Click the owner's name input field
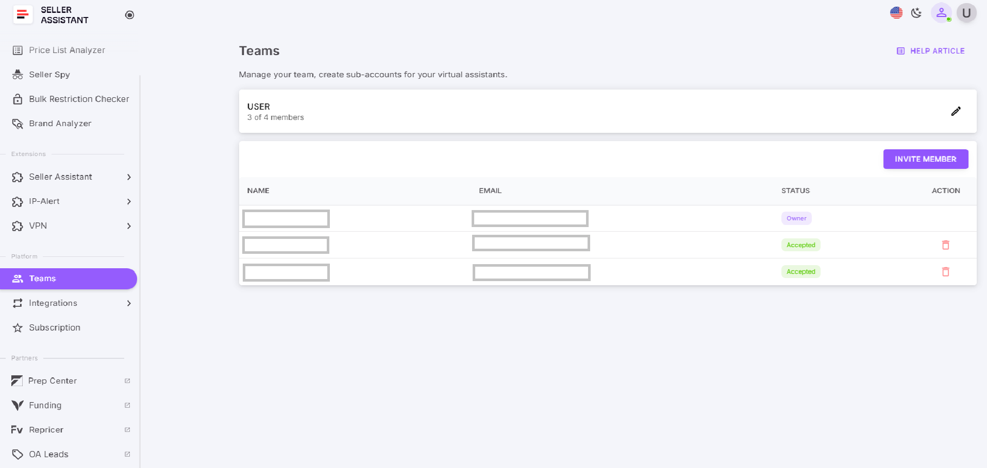 tap(286, 218)
